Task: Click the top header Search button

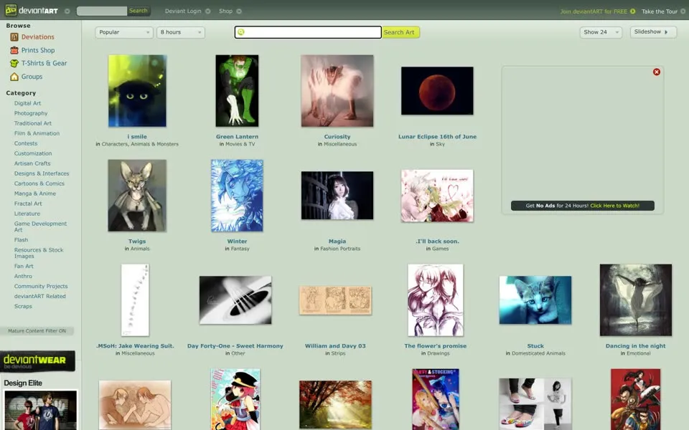Action: pos(139,11)
